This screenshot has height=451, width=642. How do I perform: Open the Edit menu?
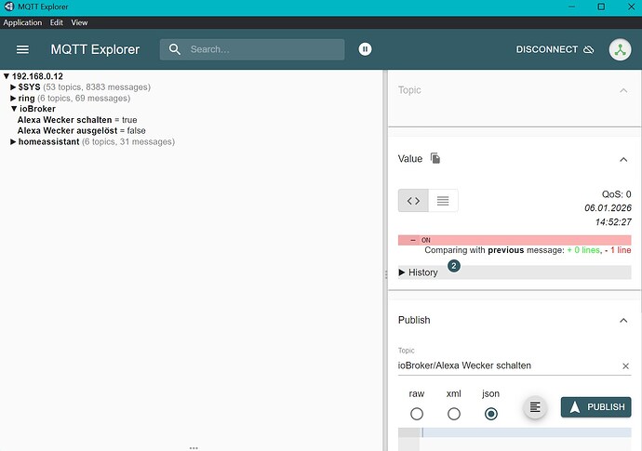57,22
